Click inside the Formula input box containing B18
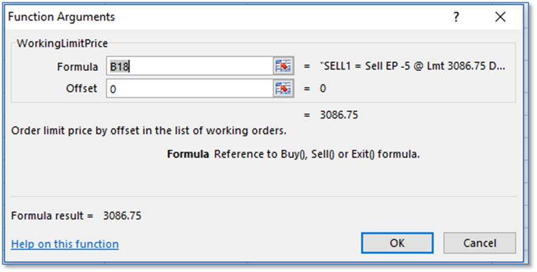This screenshot has width=537, height=272. pyautogui.click(x=189, y=66)
